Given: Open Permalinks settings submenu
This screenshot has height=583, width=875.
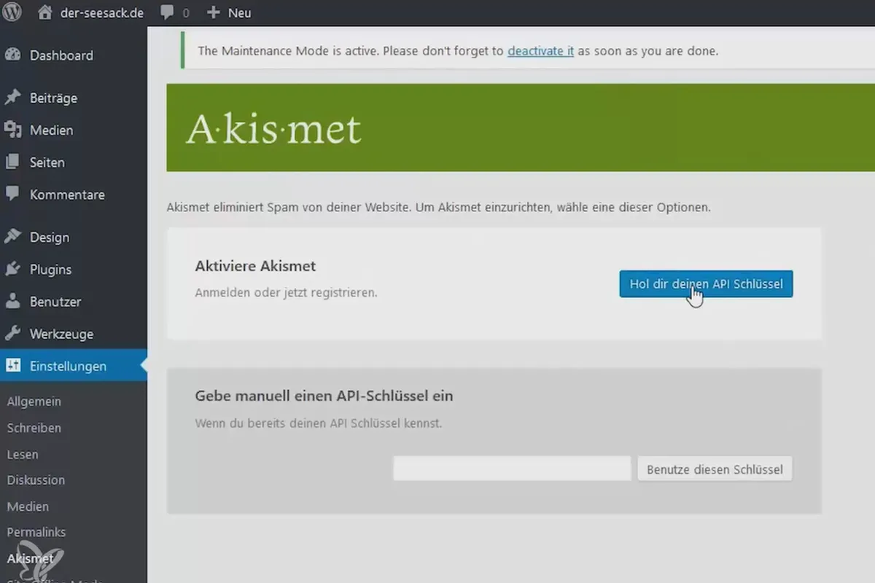Looking at the screenshot, I should (x=36, y=532).
